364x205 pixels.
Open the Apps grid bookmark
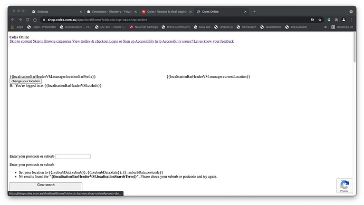coord(17,27)
